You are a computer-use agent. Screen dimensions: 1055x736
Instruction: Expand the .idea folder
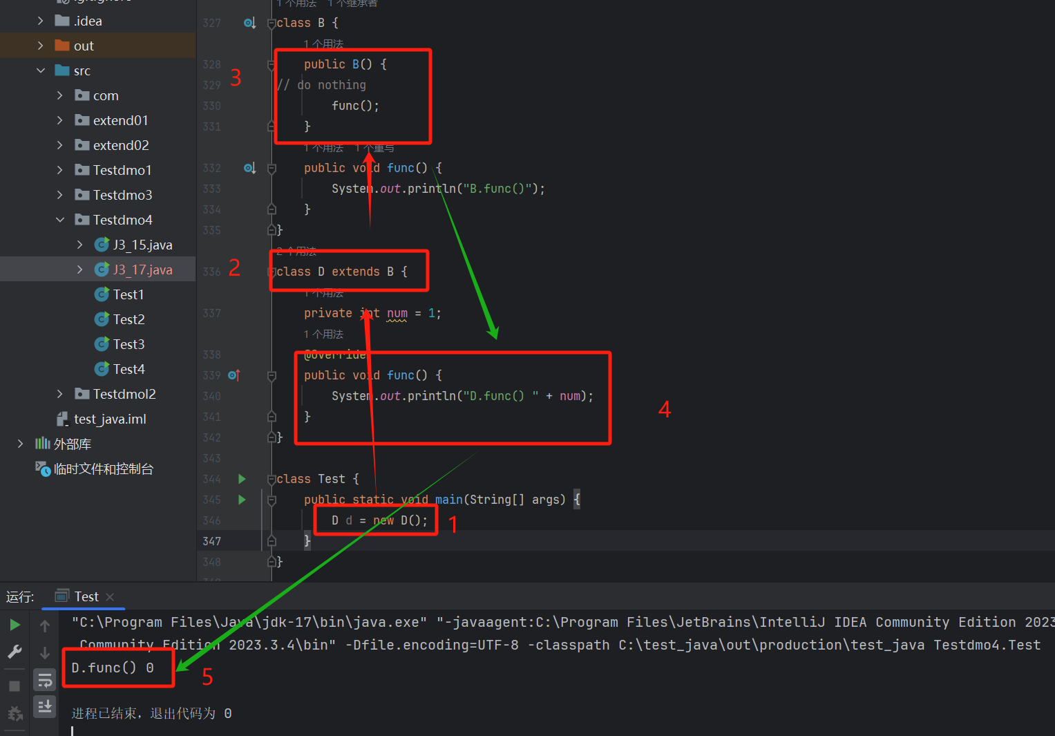point(40,21)
